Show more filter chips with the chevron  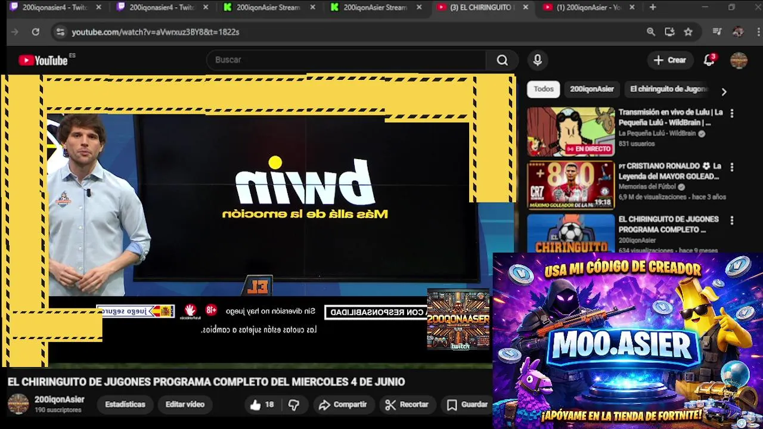click(x=724, y=92)
